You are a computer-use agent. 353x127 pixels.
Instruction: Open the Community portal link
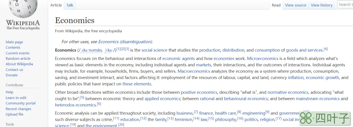[21, 103]
